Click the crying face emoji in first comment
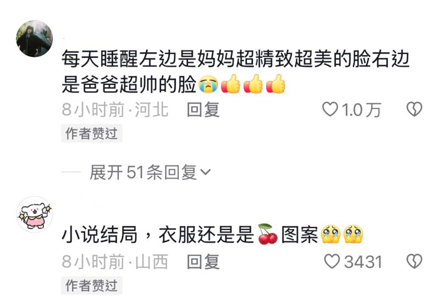This screenshot has width=440, height=307. click(x=208, y=84)
